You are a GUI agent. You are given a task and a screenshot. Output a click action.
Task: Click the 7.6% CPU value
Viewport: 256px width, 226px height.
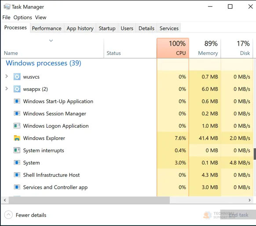pos(180,138)
